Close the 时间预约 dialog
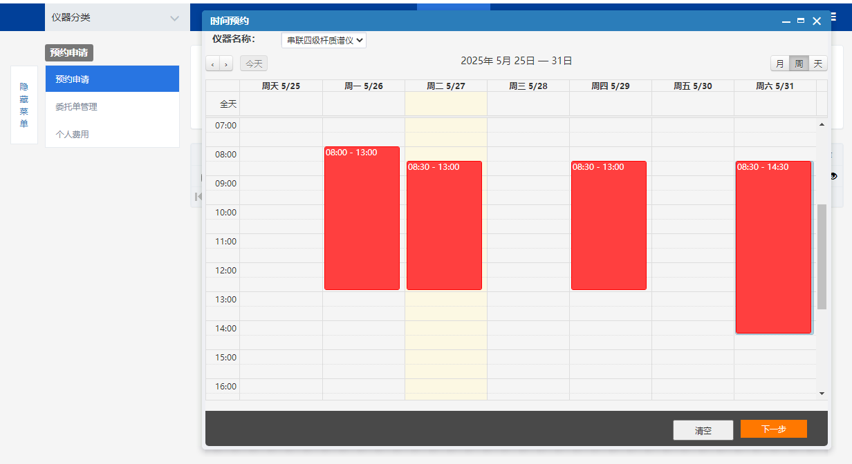This screenshot has width=852, height=464. 817,21
